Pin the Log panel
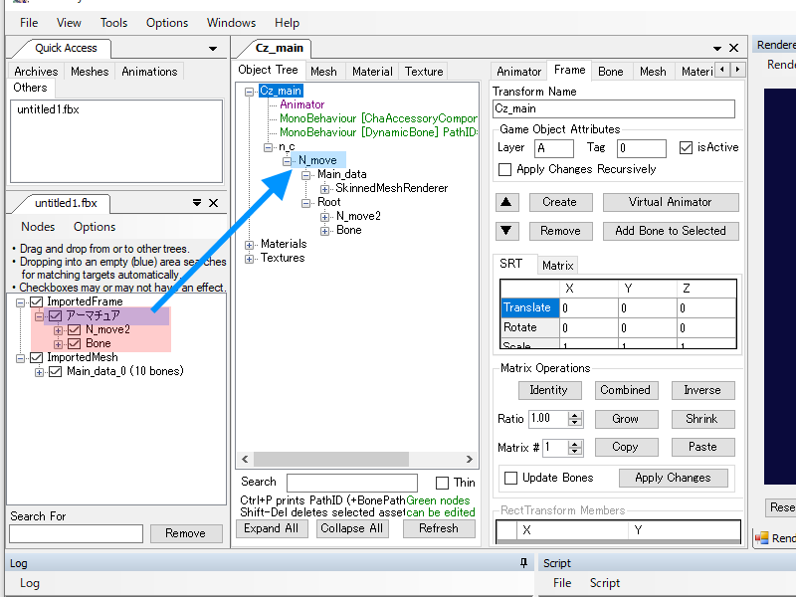The height and width of the screenshot is (597, 796). coord(523,562)
